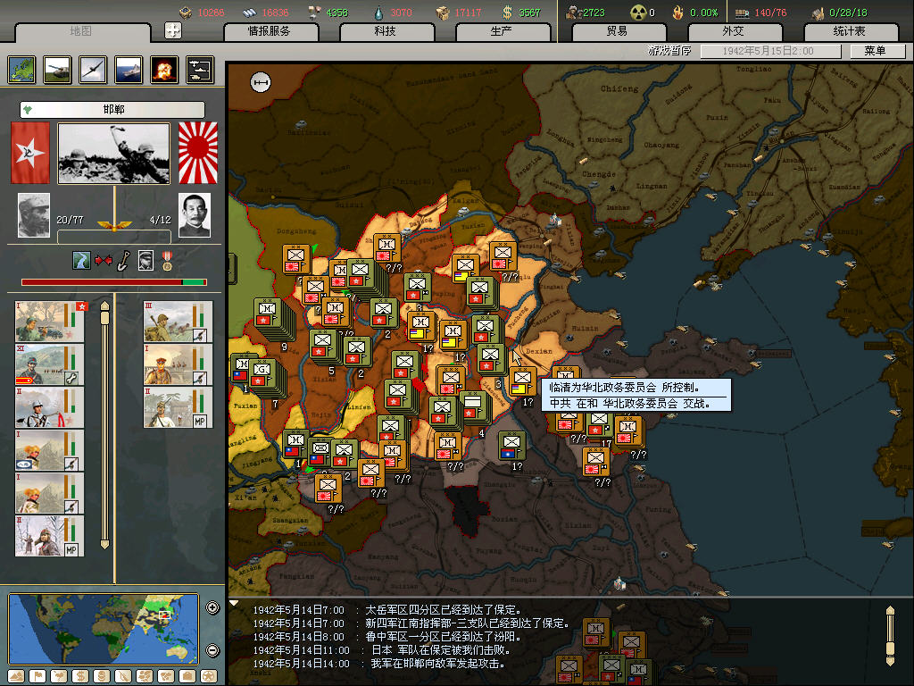The image size is (914, 686).
Task: Zoom in the minimap with plus button
Action: pyautogui.click(x=212, y=607)
